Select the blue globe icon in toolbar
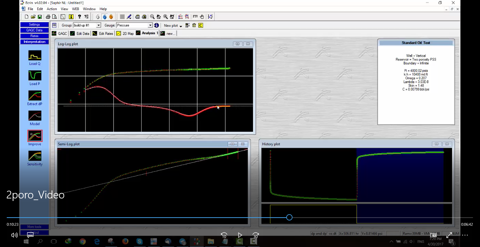480x247 pixels. point(105,17)
